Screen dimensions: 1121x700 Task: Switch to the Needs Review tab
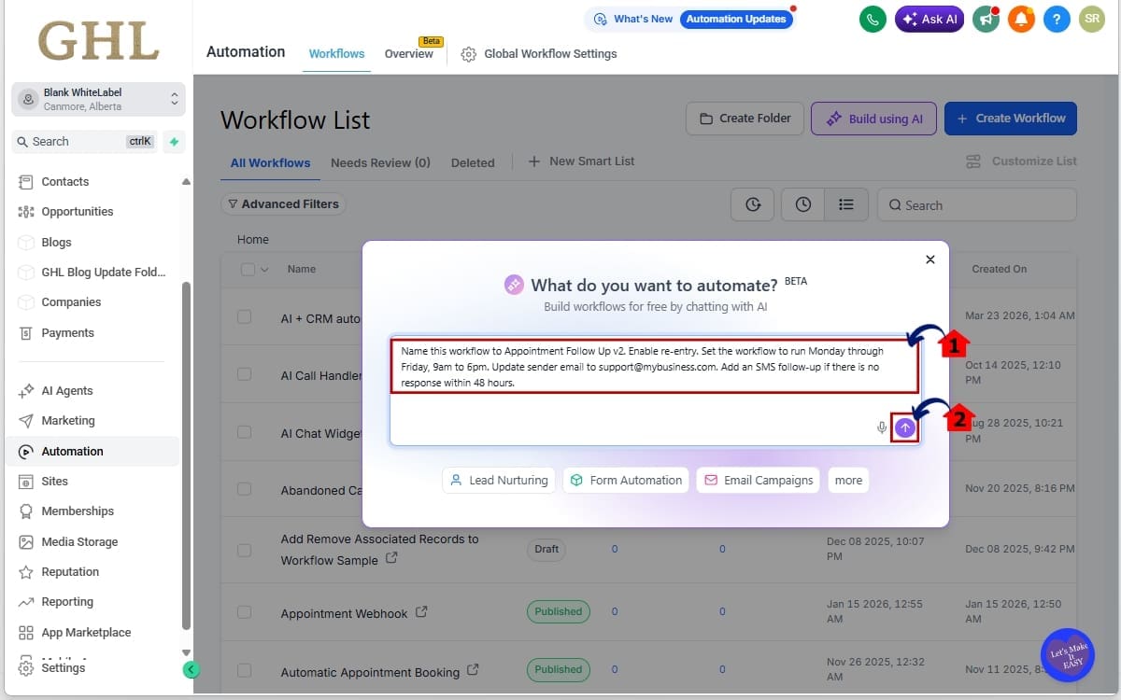(380, 162)
